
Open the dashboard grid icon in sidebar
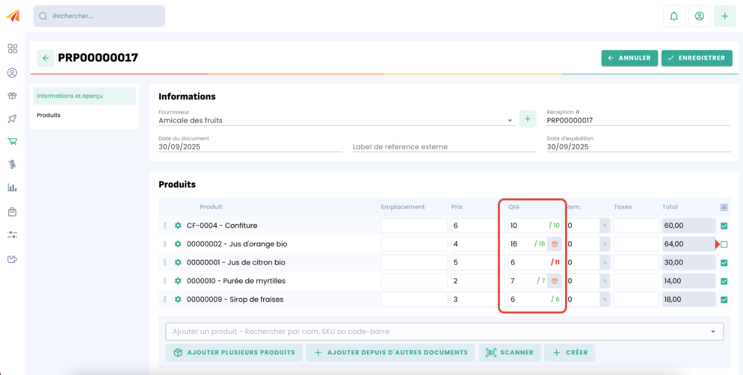pyautogui.click(x=12, y=49)
